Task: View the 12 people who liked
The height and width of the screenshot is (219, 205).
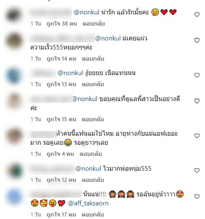Action: point(61,180)
